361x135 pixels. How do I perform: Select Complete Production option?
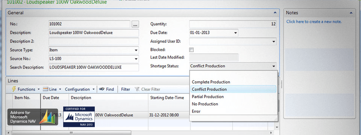coord(234,82)
